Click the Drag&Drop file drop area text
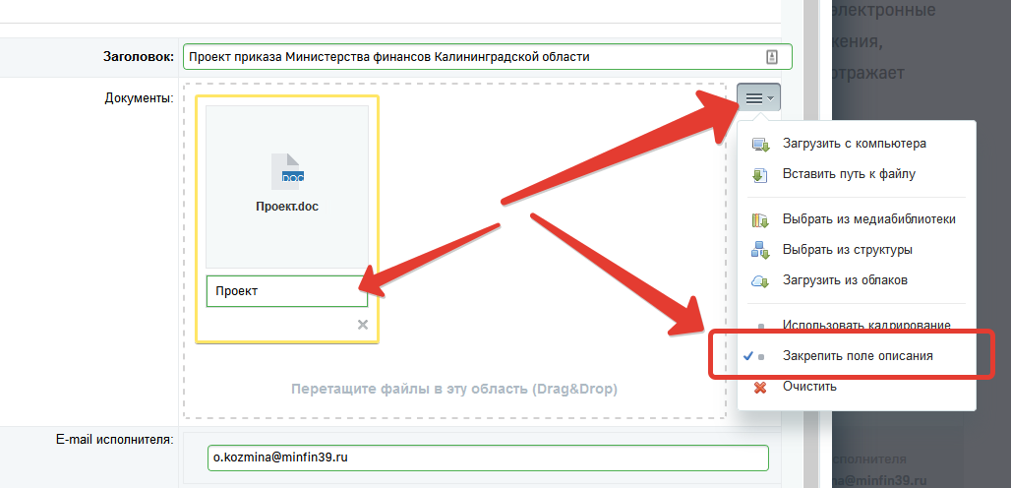Image resolution: width=1011 pixels, height=488 pixels. pos(454,389)
